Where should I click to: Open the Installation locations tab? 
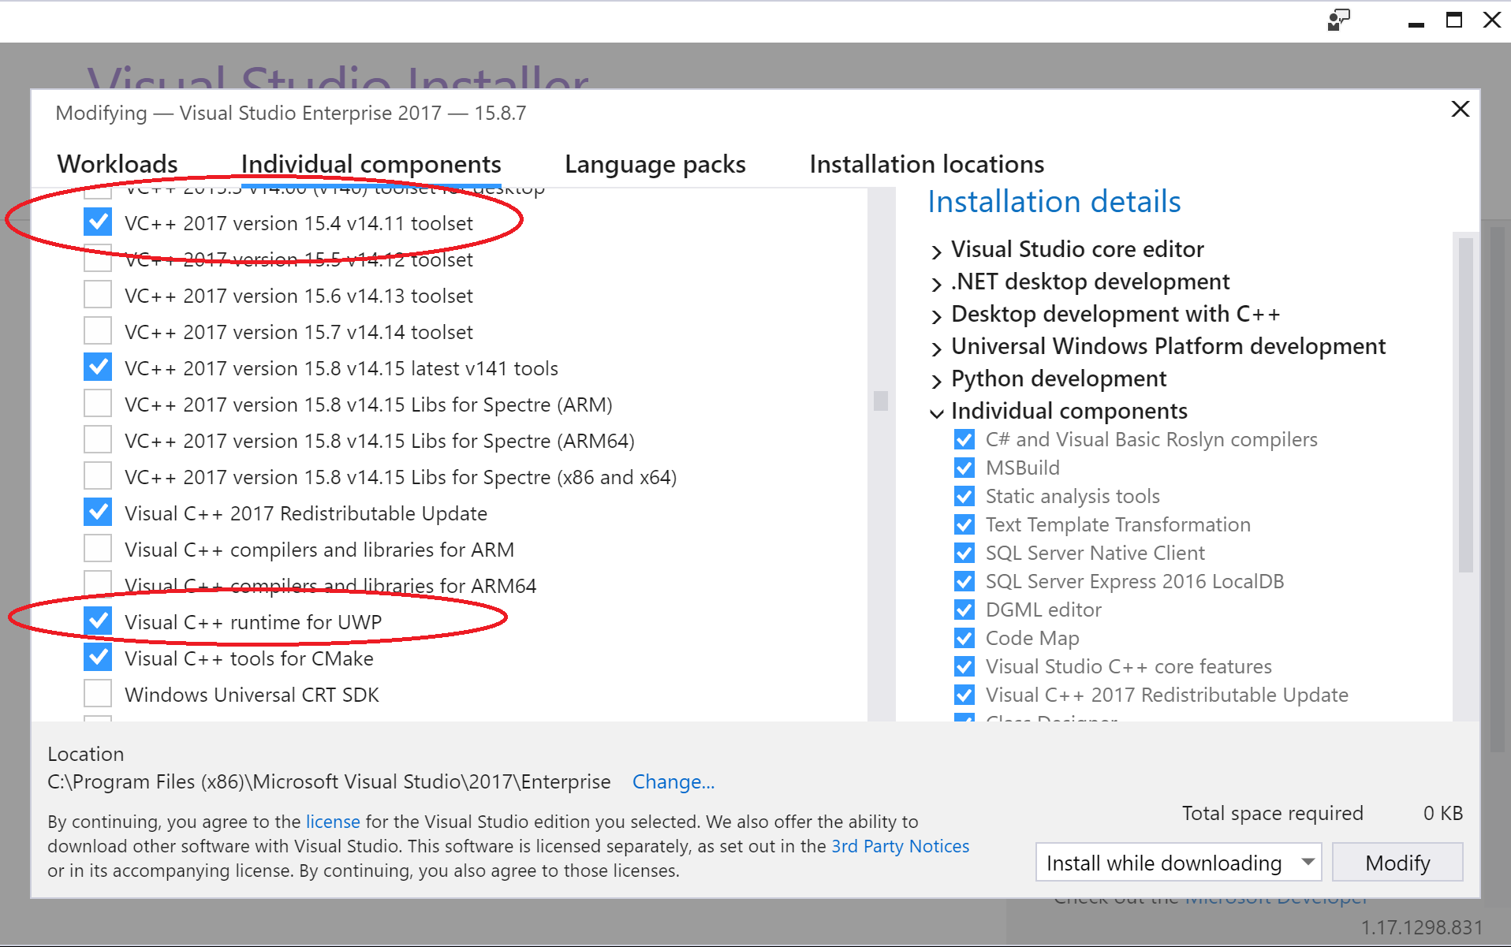click(x=927, y=164)
